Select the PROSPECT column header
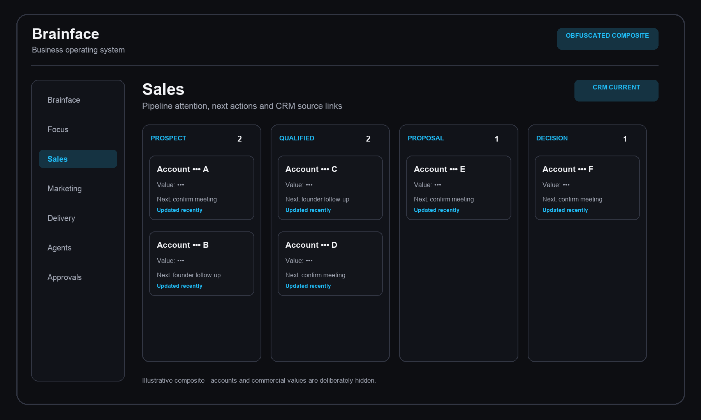 [168, 138]
